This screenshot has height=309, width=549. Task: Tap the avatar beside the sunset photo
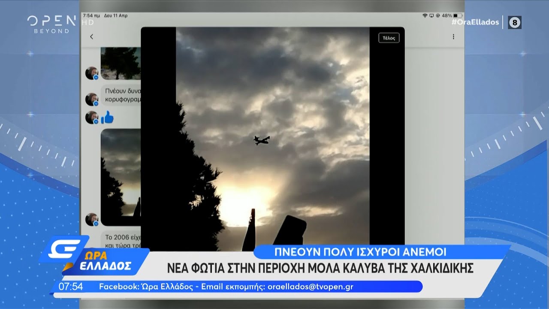point(92,219)
